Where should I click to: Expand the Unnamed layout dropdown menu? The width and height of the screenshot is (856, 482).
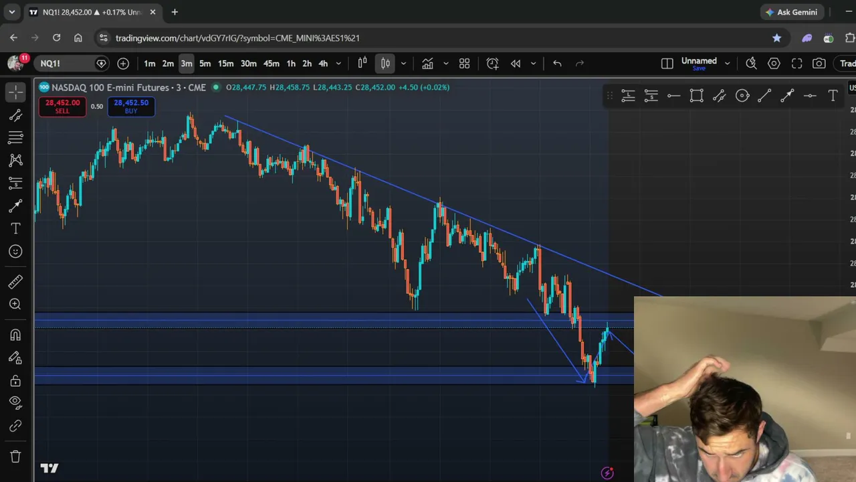[728, 64]
